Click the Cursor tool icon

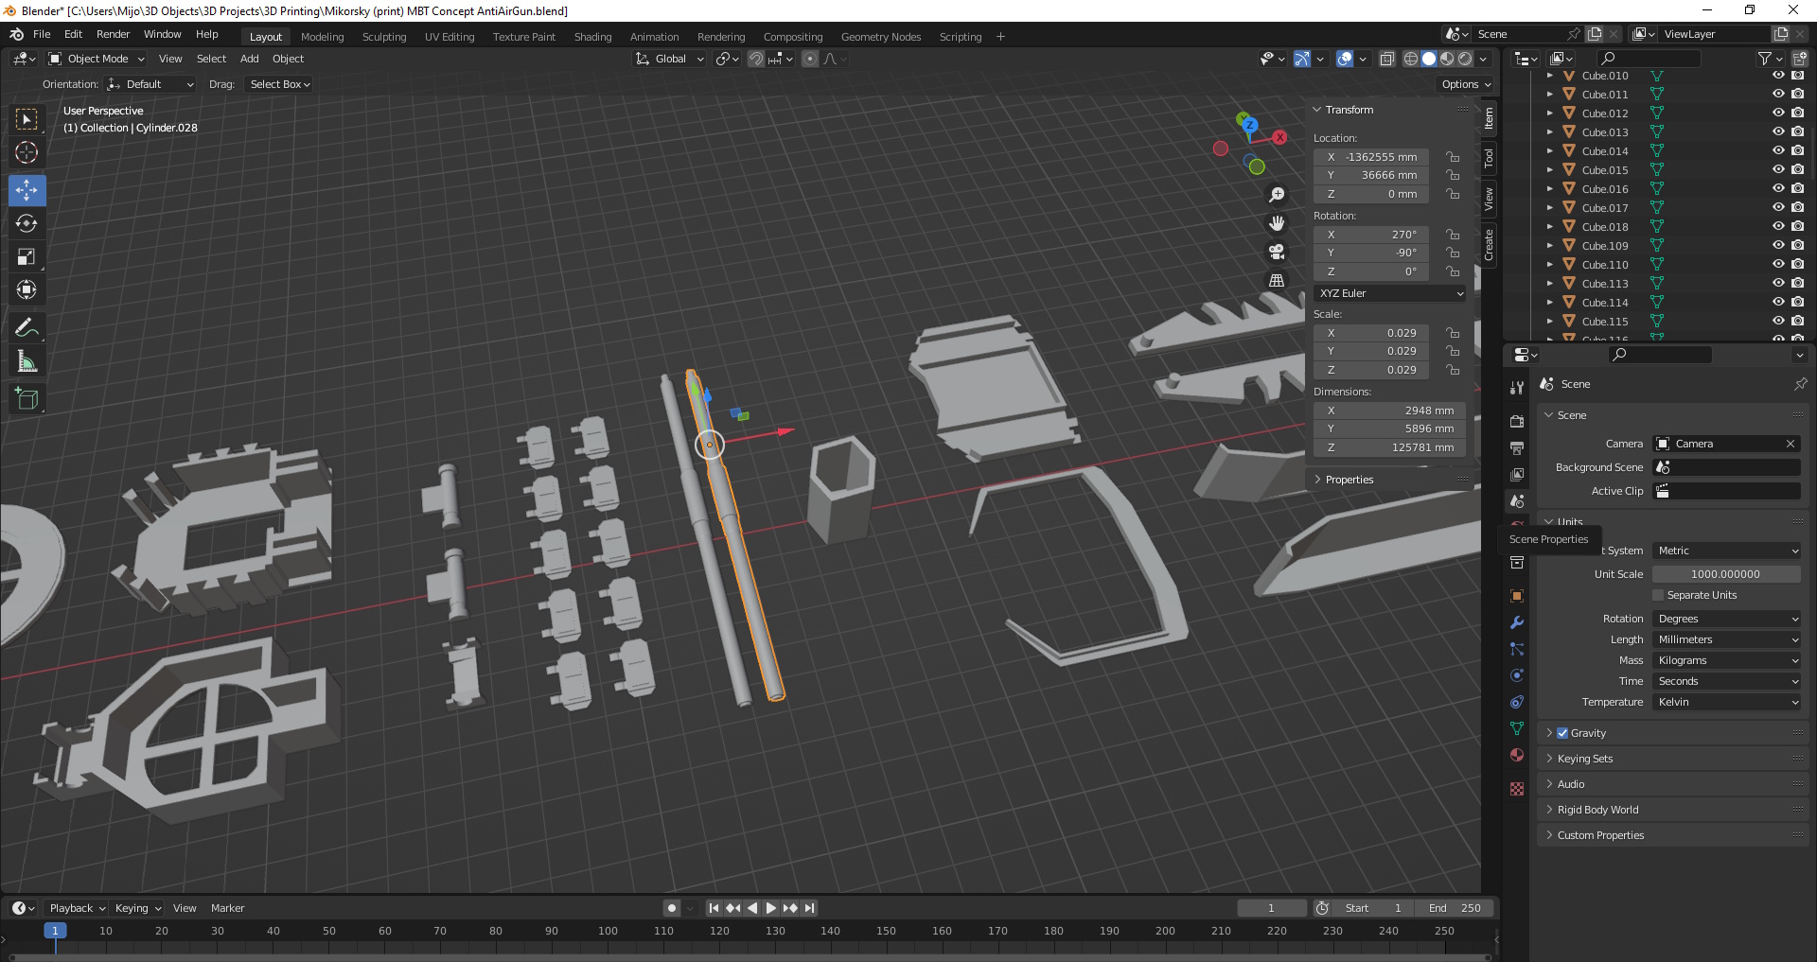(x=26, y=152)
